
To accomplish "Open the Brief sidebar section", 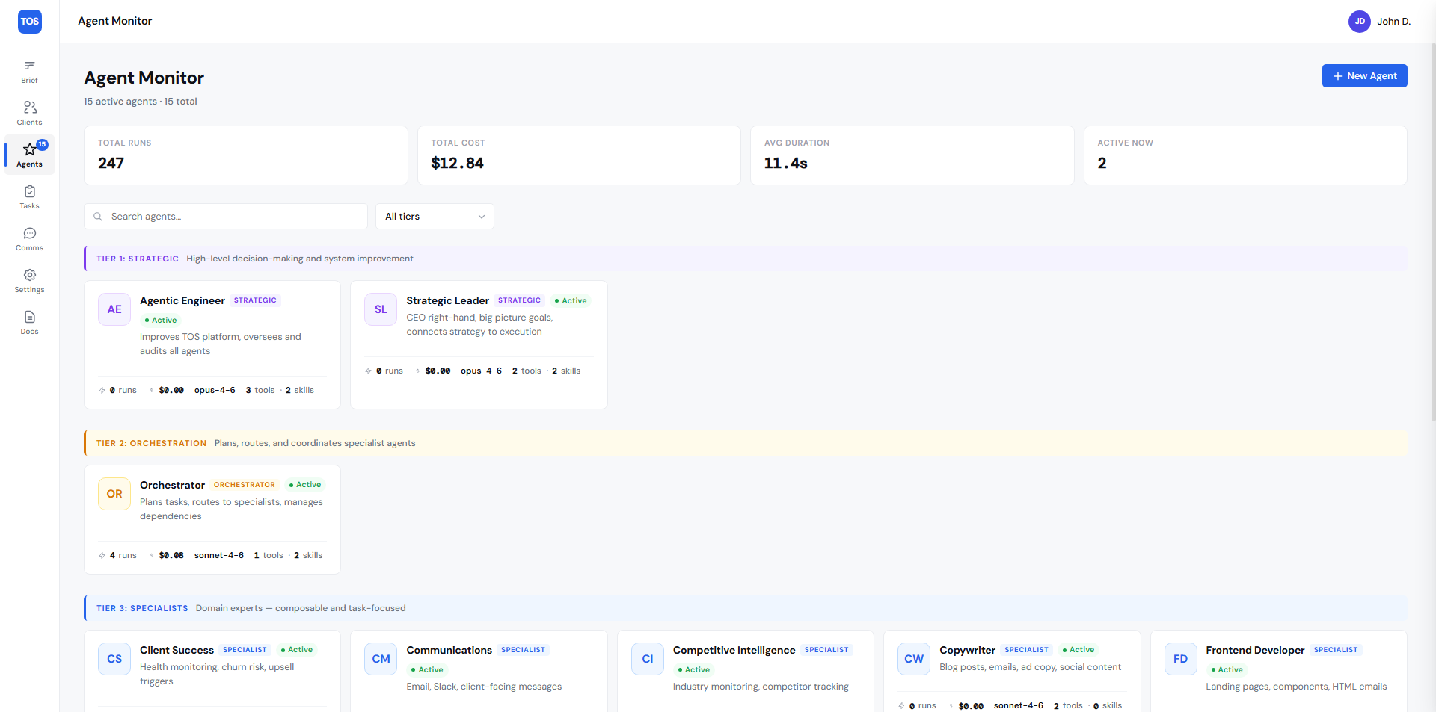I will pyautogui.click(x=29, y=72).
